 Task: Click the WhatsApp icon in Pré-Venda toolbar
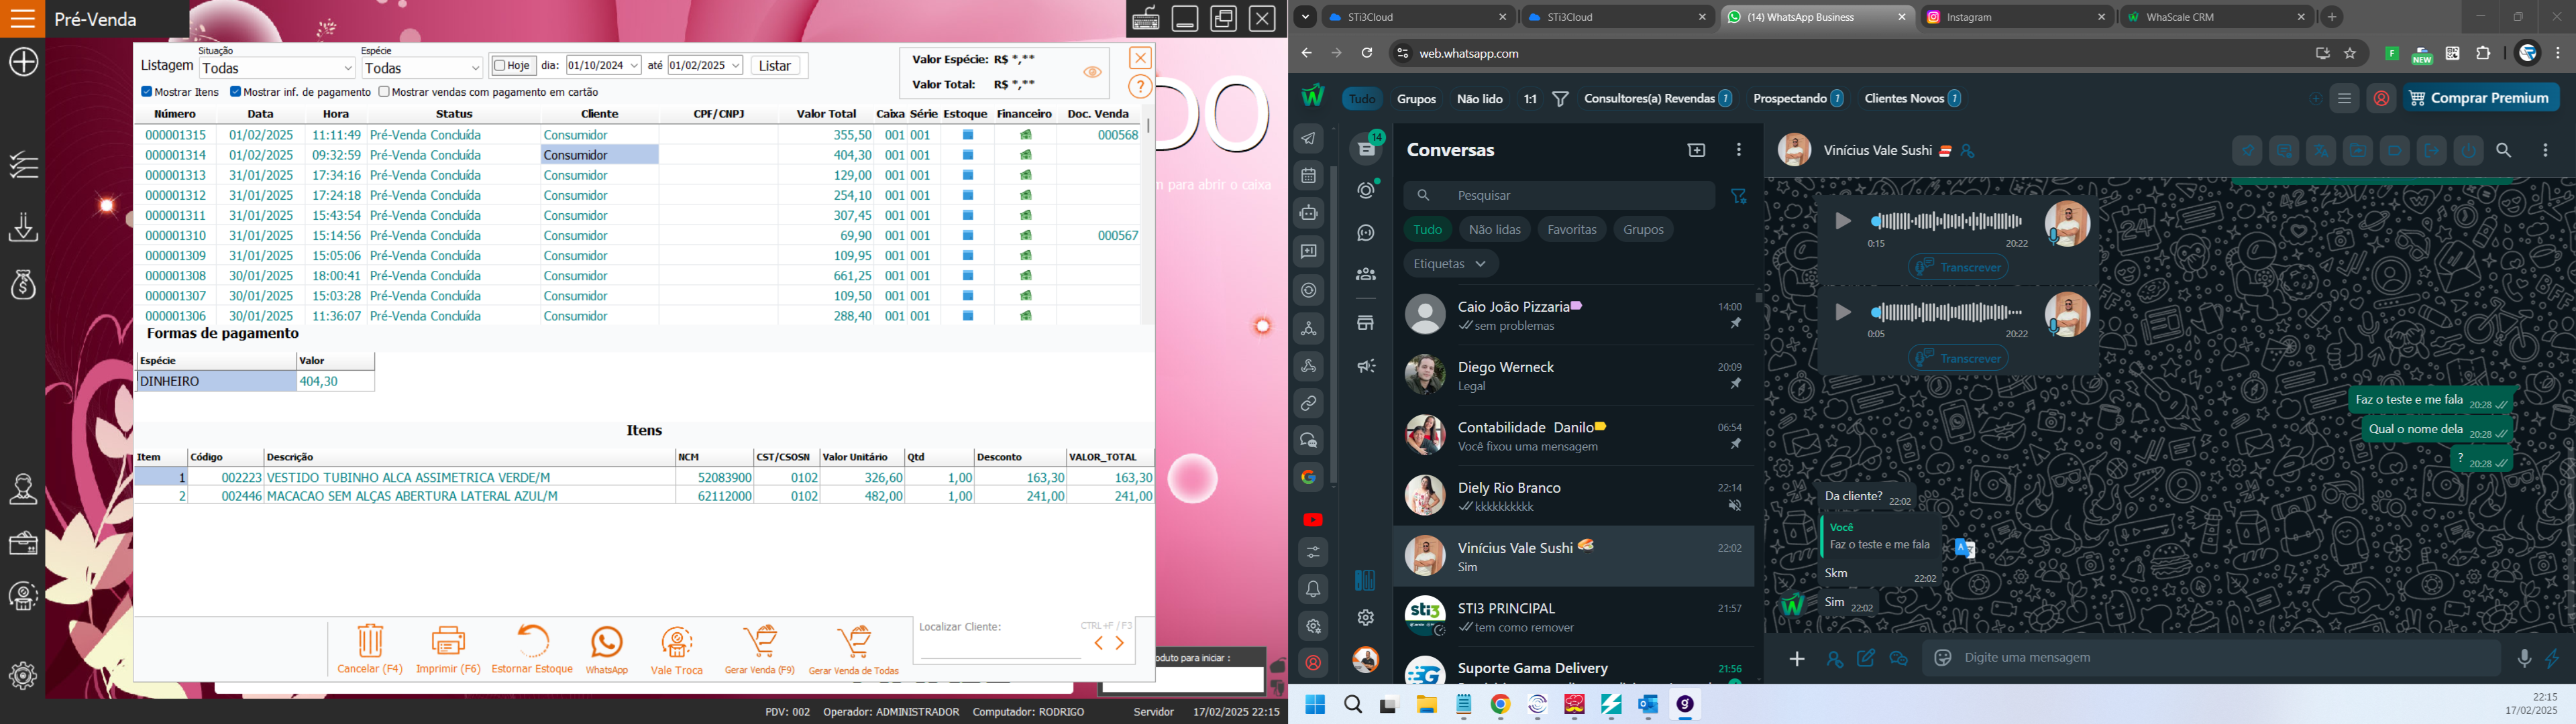(606, 642)
